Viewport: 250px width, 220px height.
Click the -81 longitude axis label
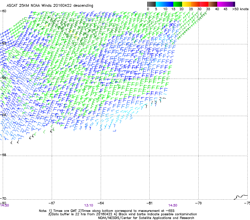pos(149,203)
